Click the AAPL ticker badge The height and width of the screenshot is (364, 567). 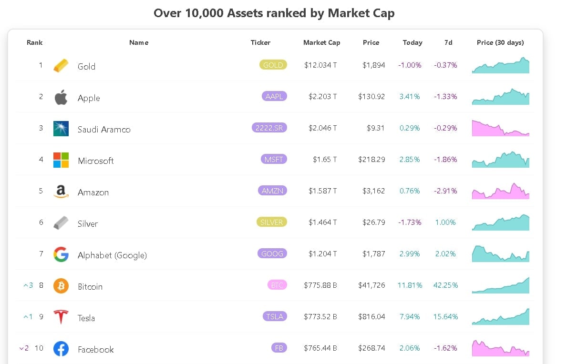pos(274,96)
